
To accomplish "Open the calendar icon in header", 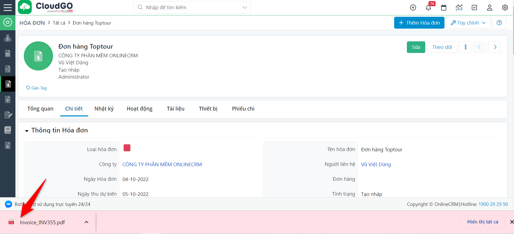I will [x=444, y=8].
